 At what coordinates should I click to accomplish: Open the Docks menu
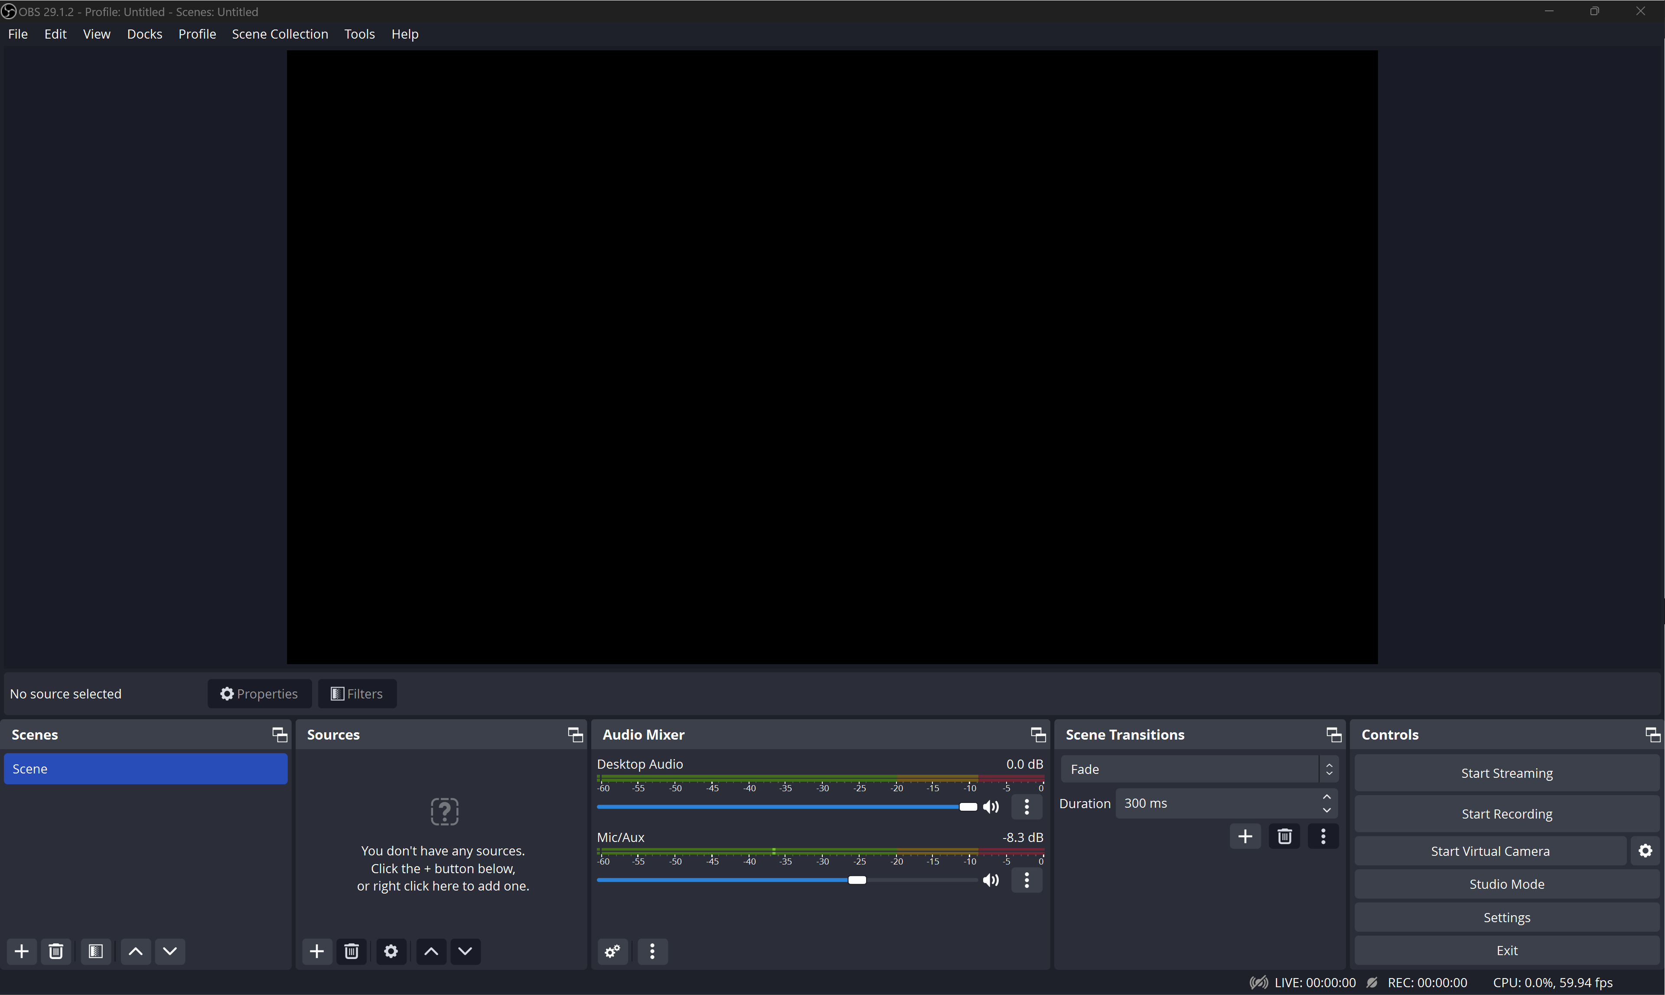(144, 33)
